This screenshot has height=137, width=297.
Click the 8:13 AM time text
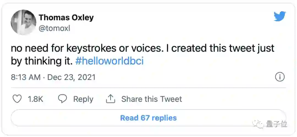[x=26, y=77]
